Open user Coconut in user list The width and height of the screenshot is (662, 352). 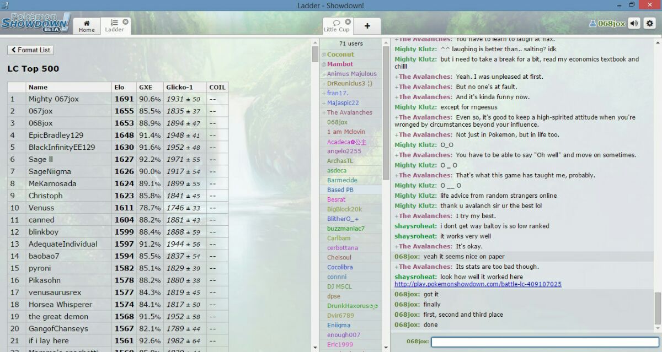350,55
